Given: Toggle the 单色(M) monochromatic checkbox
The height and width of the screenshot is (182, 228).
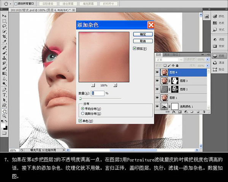Looking at the screenshot, I should tap(80, 121).
